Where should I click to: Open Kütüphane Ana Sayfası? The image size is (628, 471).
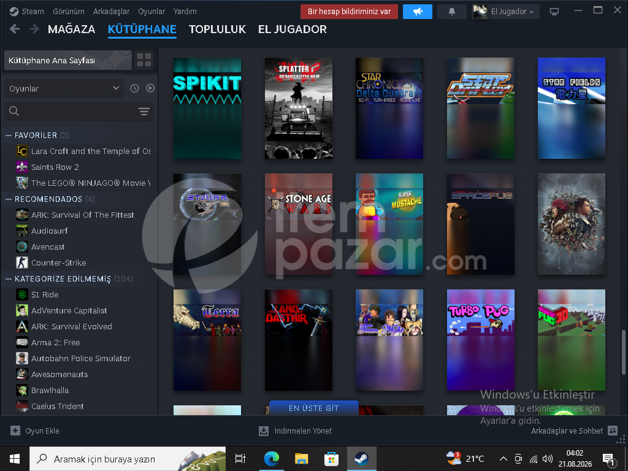(x=68, y=60)
